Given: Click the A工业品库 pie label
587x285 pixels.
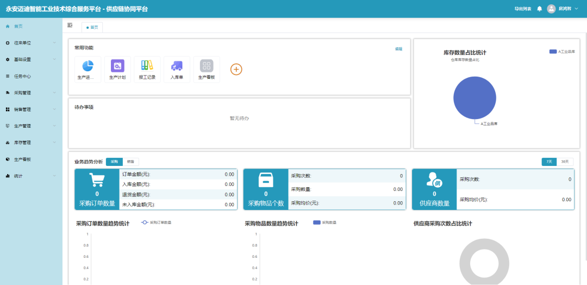Looking at the screenshot, I should point(489,123).
